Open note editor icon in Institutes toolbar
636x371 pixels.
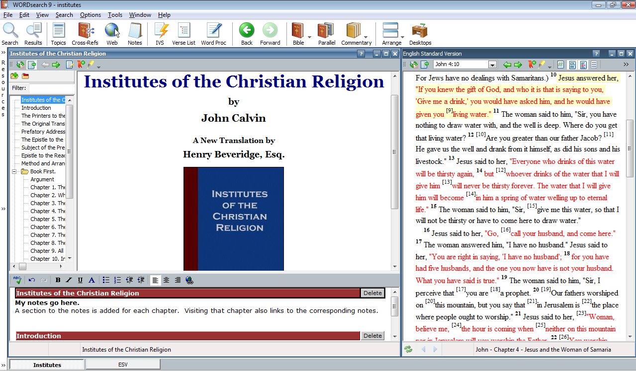(69, 65)
